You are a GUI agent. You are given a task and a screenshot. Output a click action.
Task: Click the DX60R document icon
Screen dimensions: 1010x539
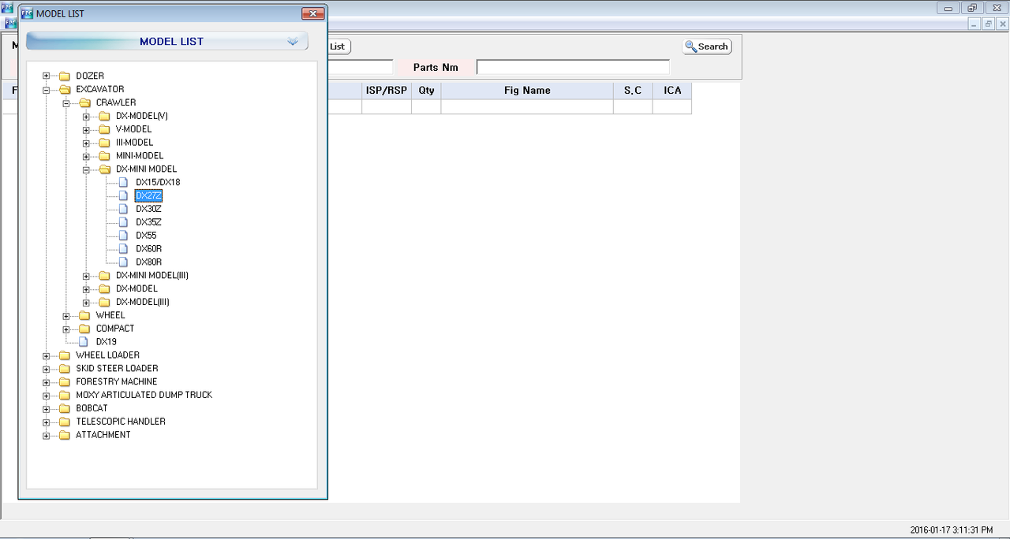122,249
